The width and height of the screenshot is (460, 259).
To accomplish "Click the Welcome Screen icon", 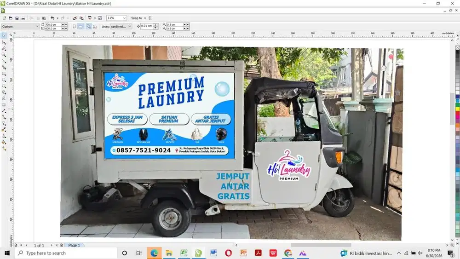I will 100,18.
